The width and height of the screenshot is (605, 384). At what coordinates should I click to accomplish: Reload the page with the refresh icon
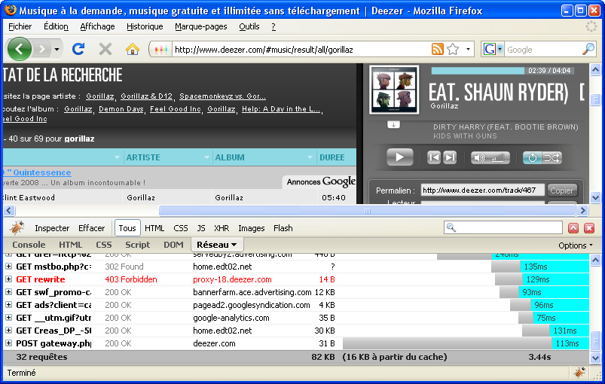pos(78,49)
